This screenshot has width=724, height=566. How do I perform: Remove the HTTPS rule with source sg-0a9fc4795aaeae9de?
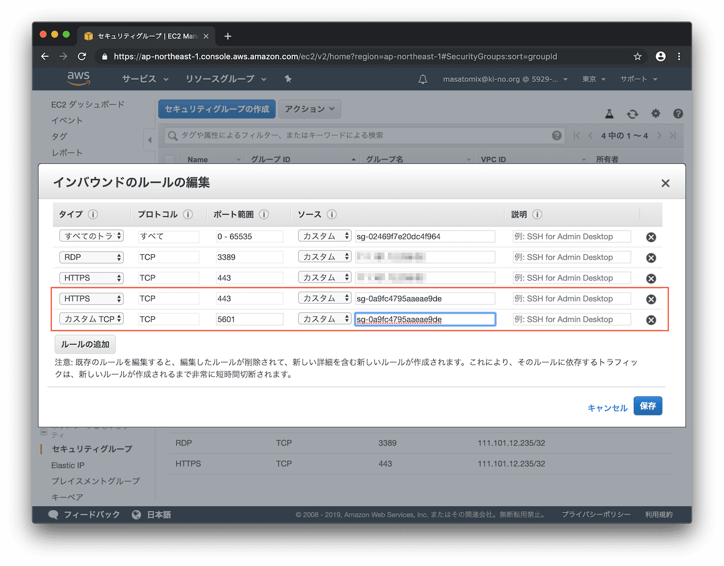[x=651, y=299]
